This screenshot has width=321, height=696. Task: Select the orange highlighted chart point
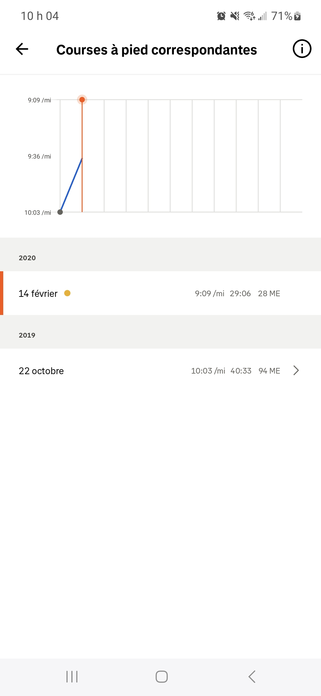(x=82, y=100)
